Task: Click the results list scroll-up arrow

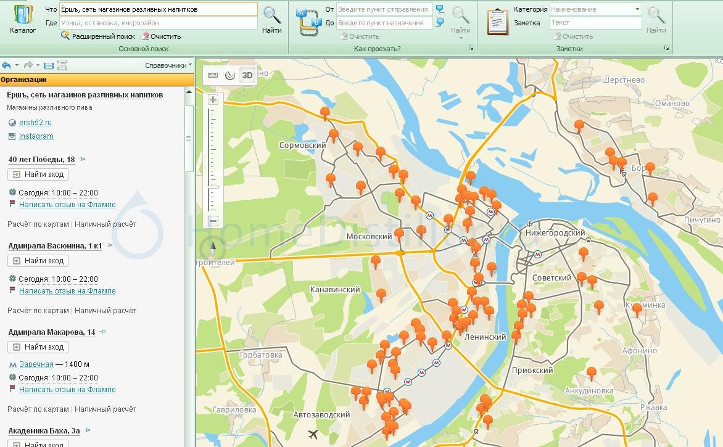Action: (189, 92)
